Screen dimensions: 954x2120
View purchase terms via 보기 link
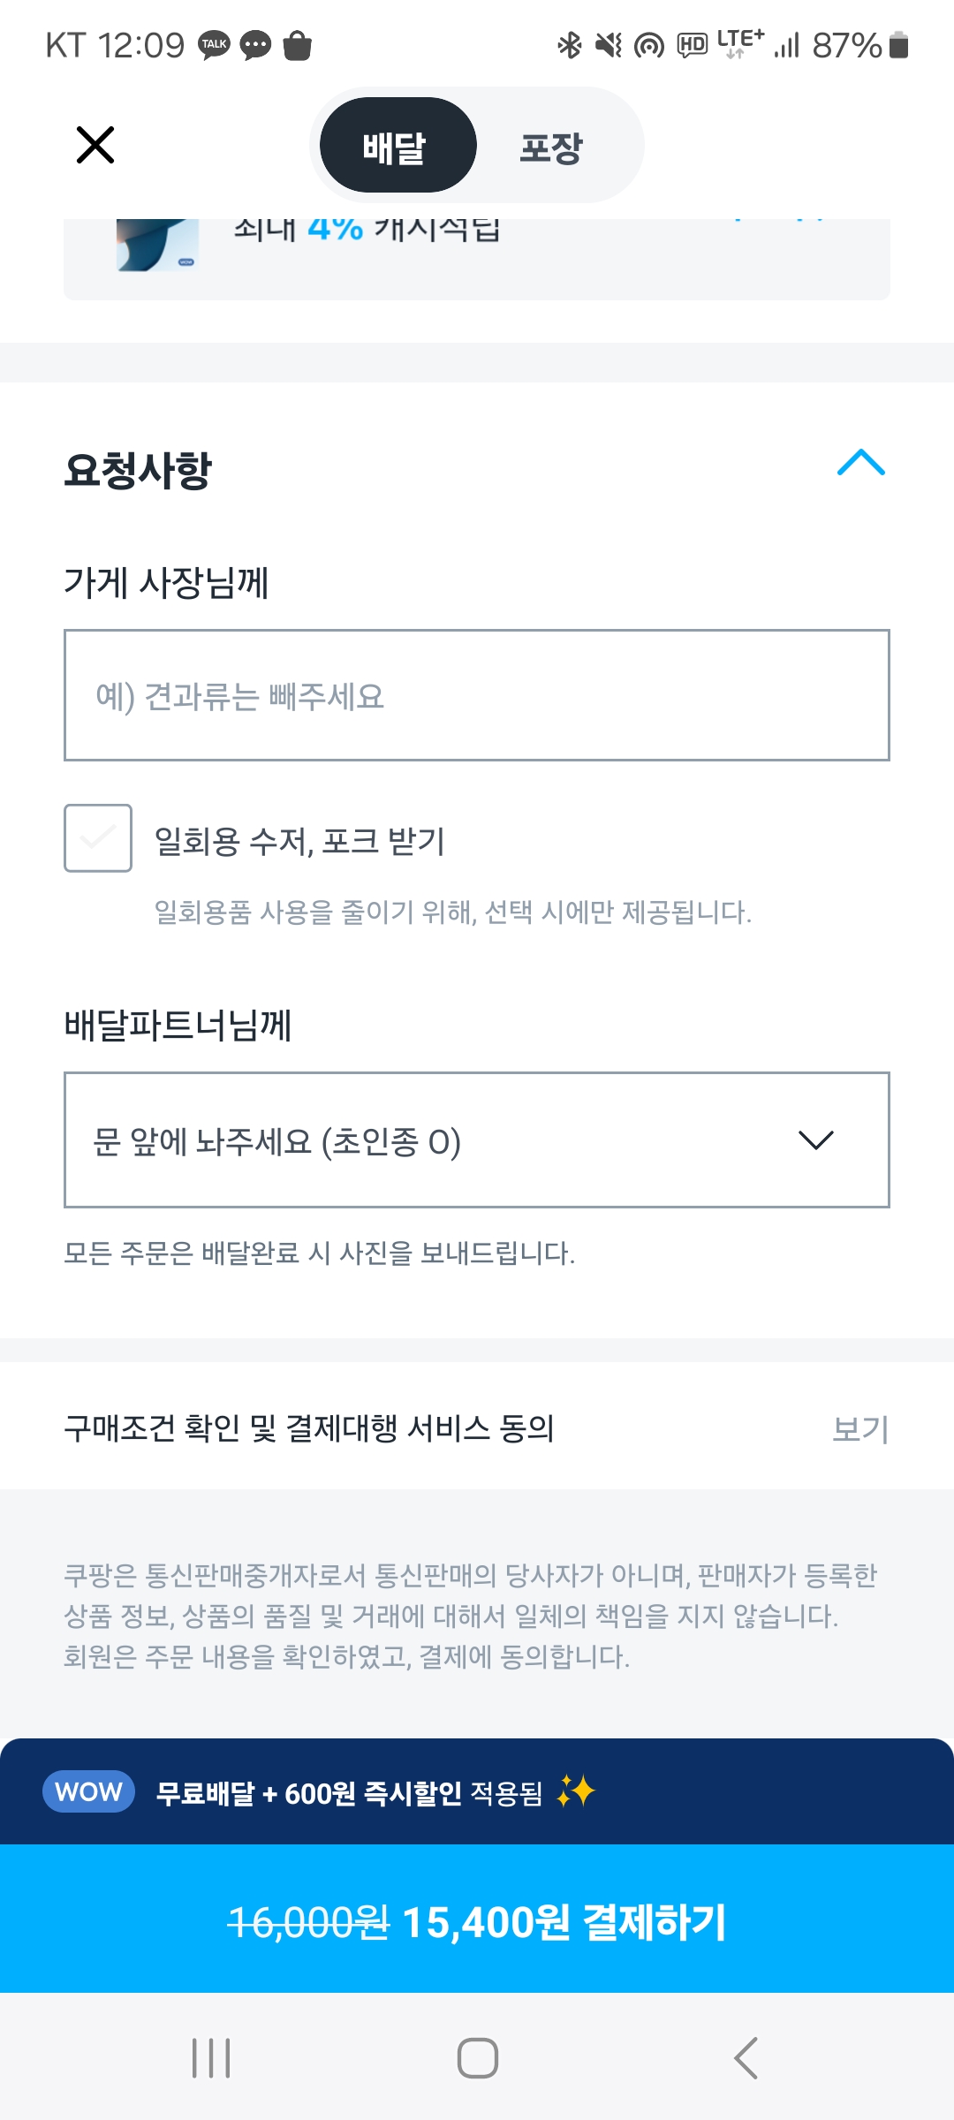coord(859,1428)
